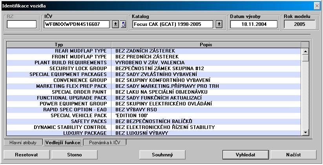Click the Datum výroby date field
This screenshot has width=323, height=165.
click(x=254, y=24)
